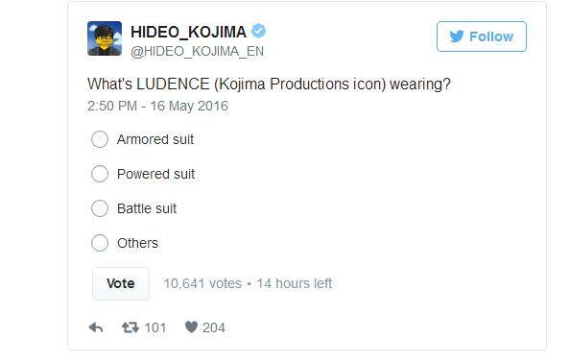Open the 2:50 PM - 16 May 2016 timestamp
The height and width of the screenshot is (363, 570).
[x=157, y=106]
